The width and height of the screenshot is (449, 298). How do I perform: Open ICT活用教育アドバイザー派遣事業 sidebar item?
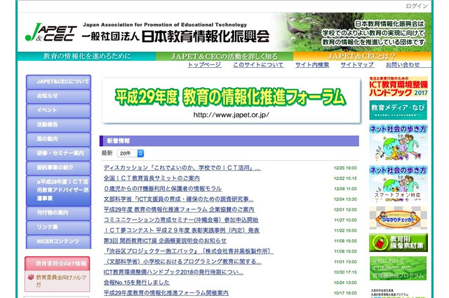(x=58, y=190)
